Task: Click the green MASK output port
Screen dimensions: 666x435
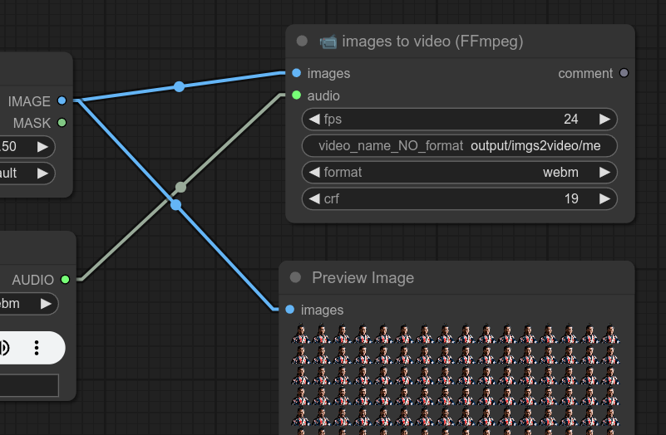Action: click(62, 123)
